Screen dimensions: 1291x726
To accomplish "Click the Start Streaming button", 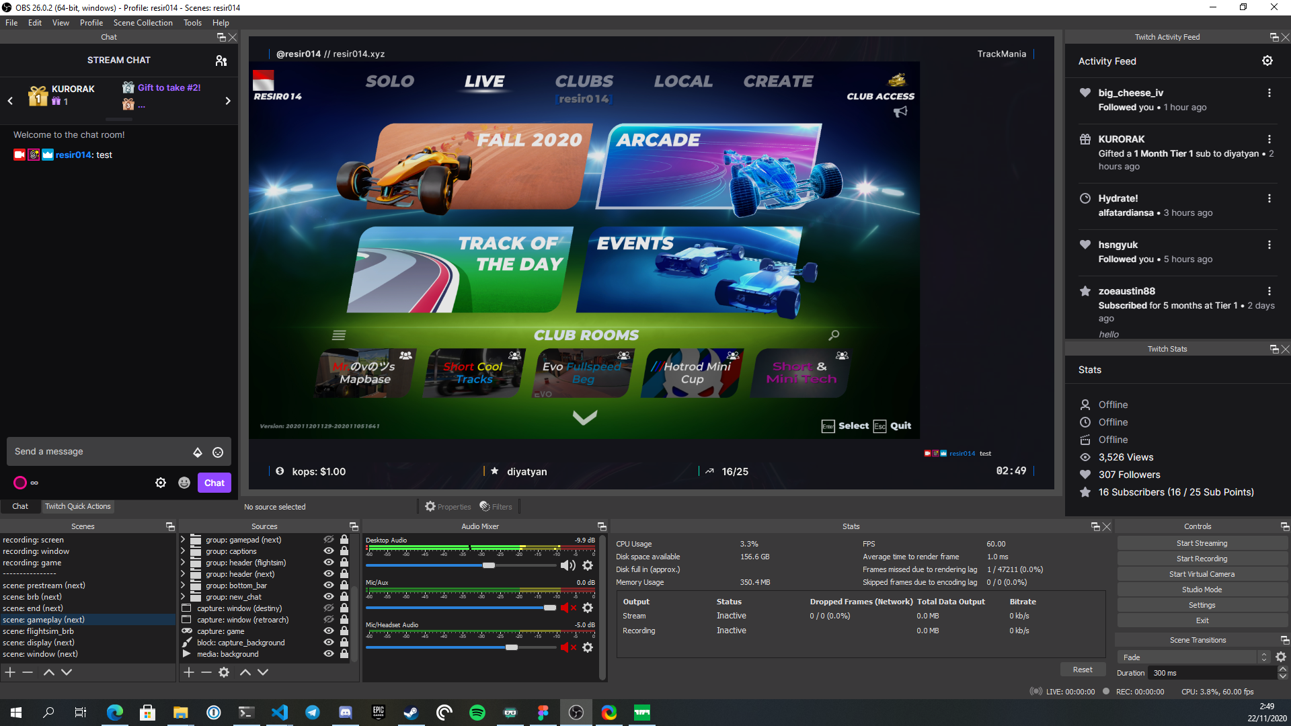I will click(1202, 543).
